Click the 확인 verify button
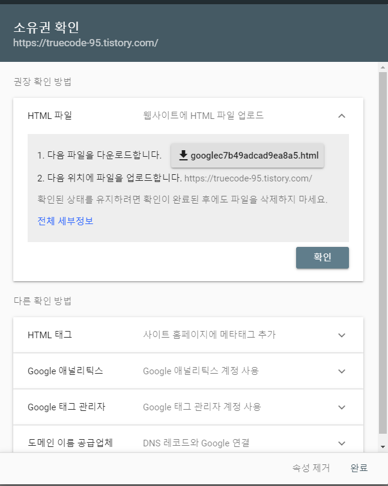This screenshot has height=486, width=388. pos(323,257)
